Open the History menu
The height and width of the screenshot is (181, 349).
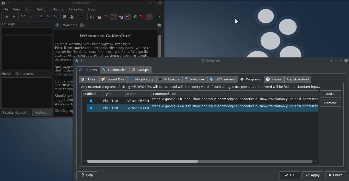pos(58,9)
